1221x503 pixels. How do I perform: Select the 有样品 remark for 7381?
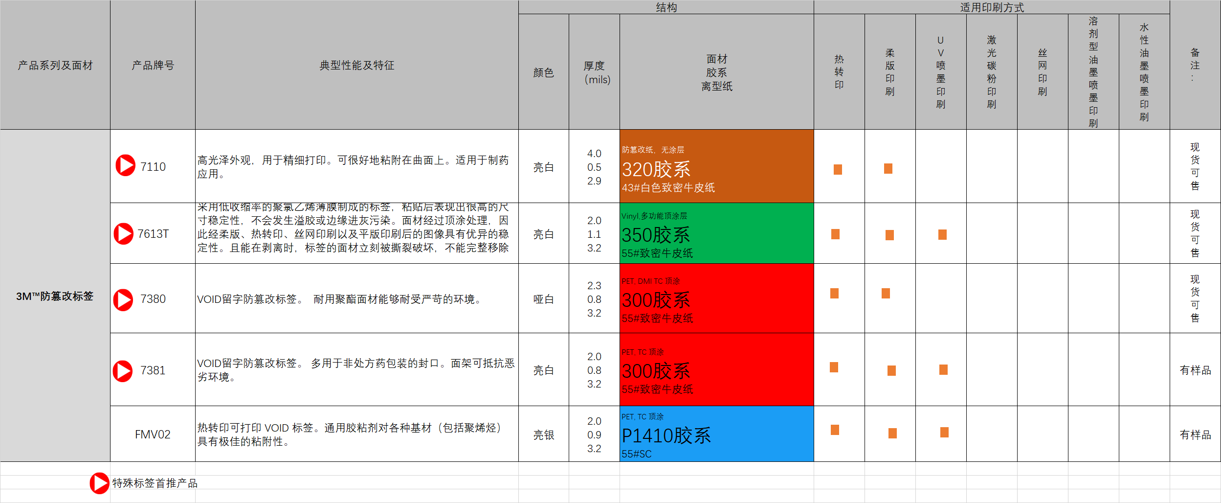point(1195,369)
